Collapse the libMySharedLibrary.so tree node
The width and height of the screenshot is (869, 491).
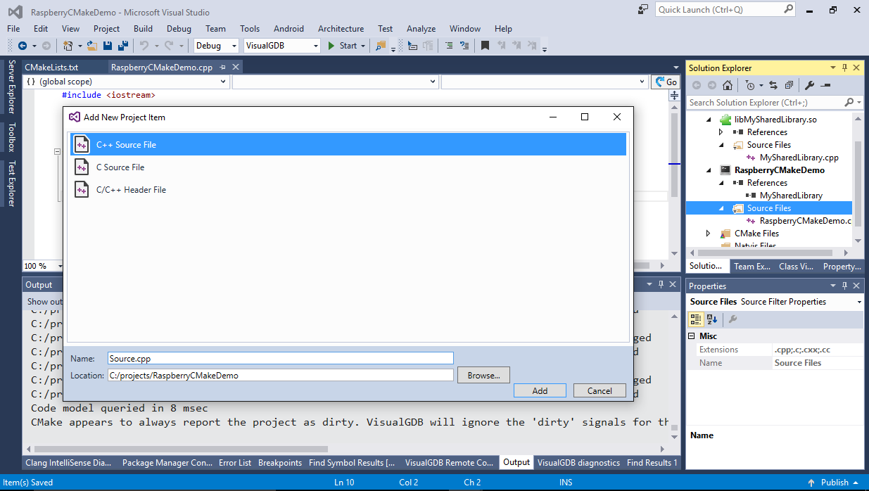point(709,120)
